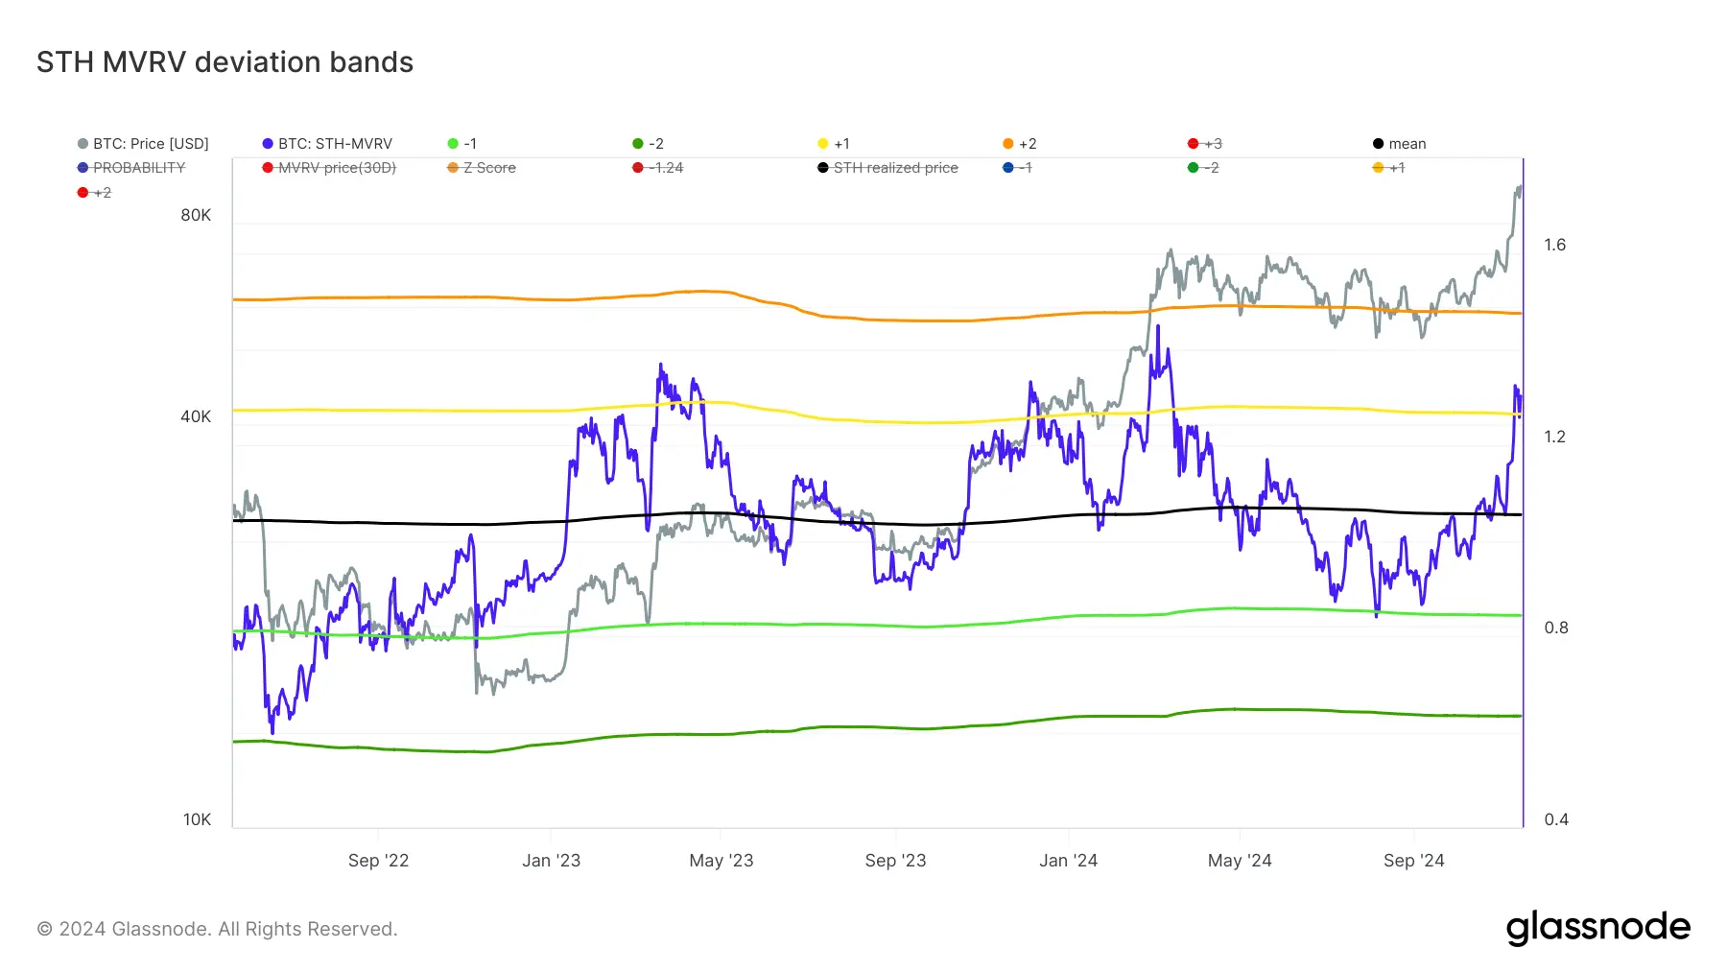Click the 1.2 MVRV axis label
Screen dimensions: 1727x972
tap(1554, 437)
